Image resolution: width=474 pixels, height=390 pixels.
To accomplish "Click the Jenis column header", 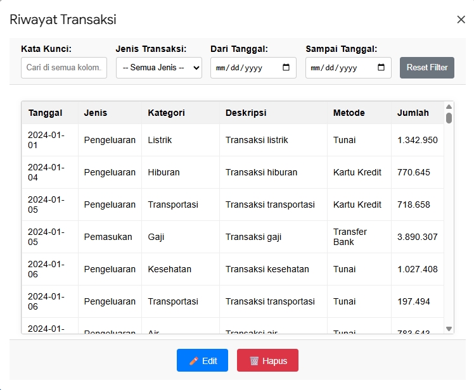I will [x=110, y=113].
